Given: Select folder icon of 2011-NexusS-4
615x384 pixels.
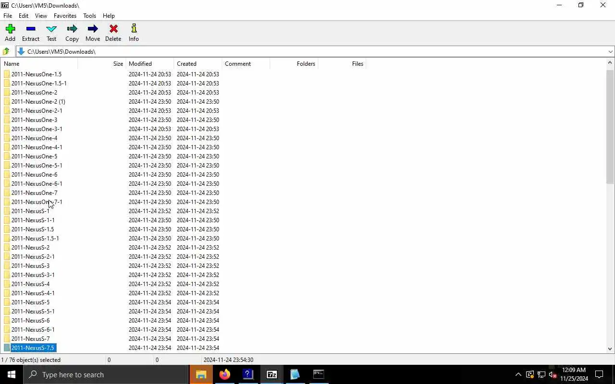Looking at the screenshot, I should point(7,284).
